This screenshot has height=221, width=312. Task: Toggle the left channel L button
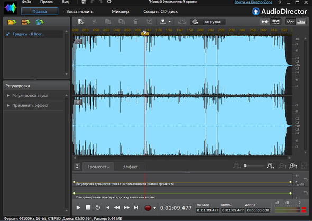pos(78,42)
